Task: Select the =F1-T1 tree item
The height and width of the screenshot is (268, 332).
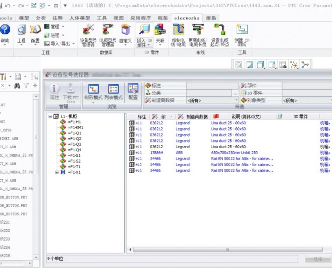Action: tap(74, 167)
